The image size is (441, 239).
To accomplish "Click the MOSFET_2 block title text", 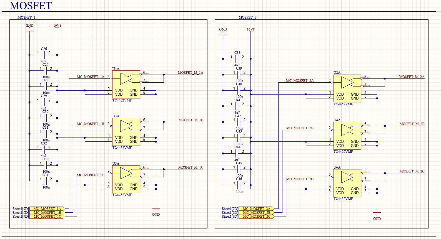I will [x=247, y=17].
